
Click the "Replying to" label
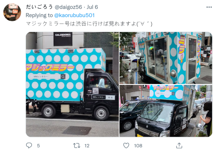pos(39,15)
